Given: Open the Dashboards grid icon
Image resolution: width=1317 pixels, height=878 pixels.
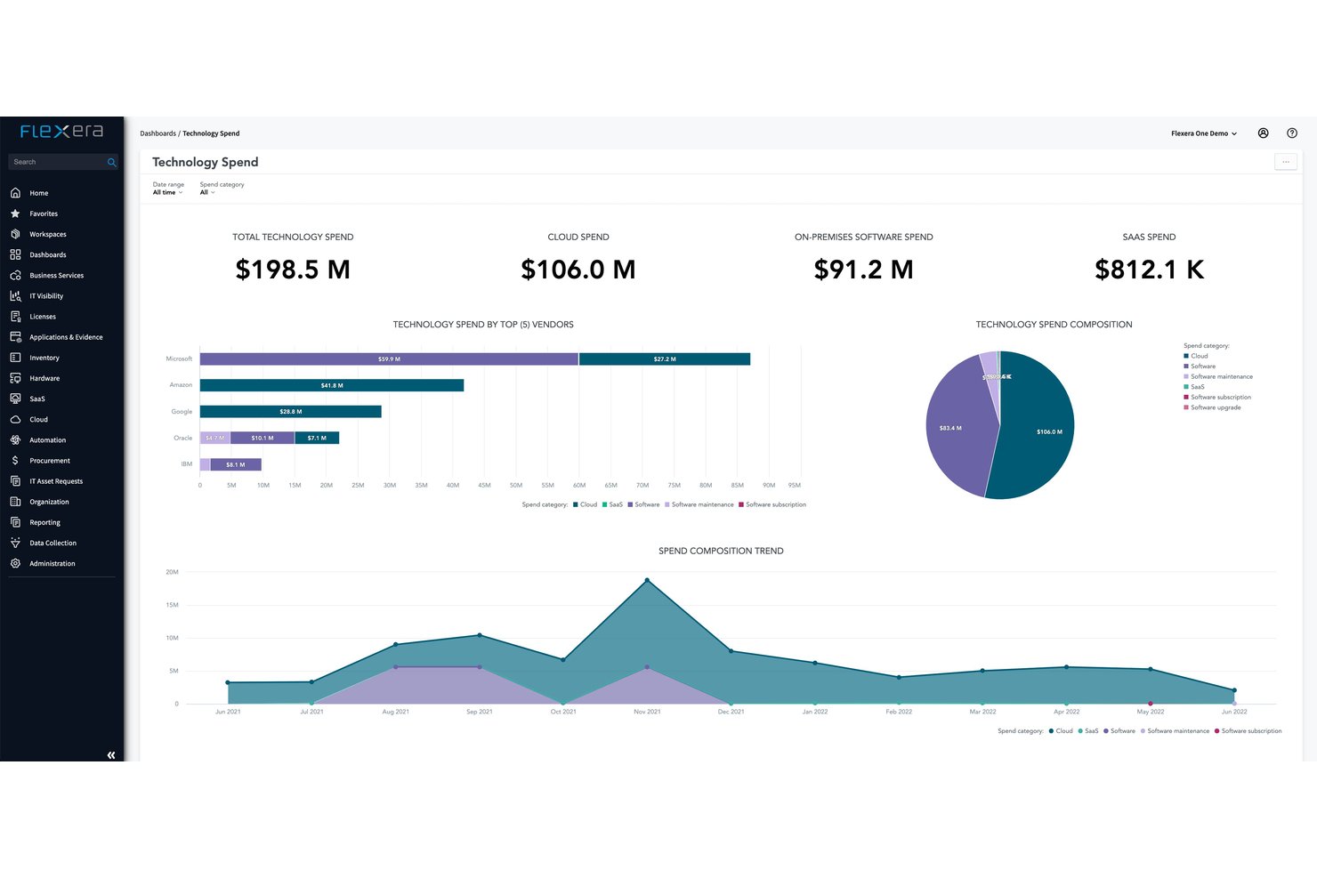Looking at the screenshot, I should tap(15, 254).
